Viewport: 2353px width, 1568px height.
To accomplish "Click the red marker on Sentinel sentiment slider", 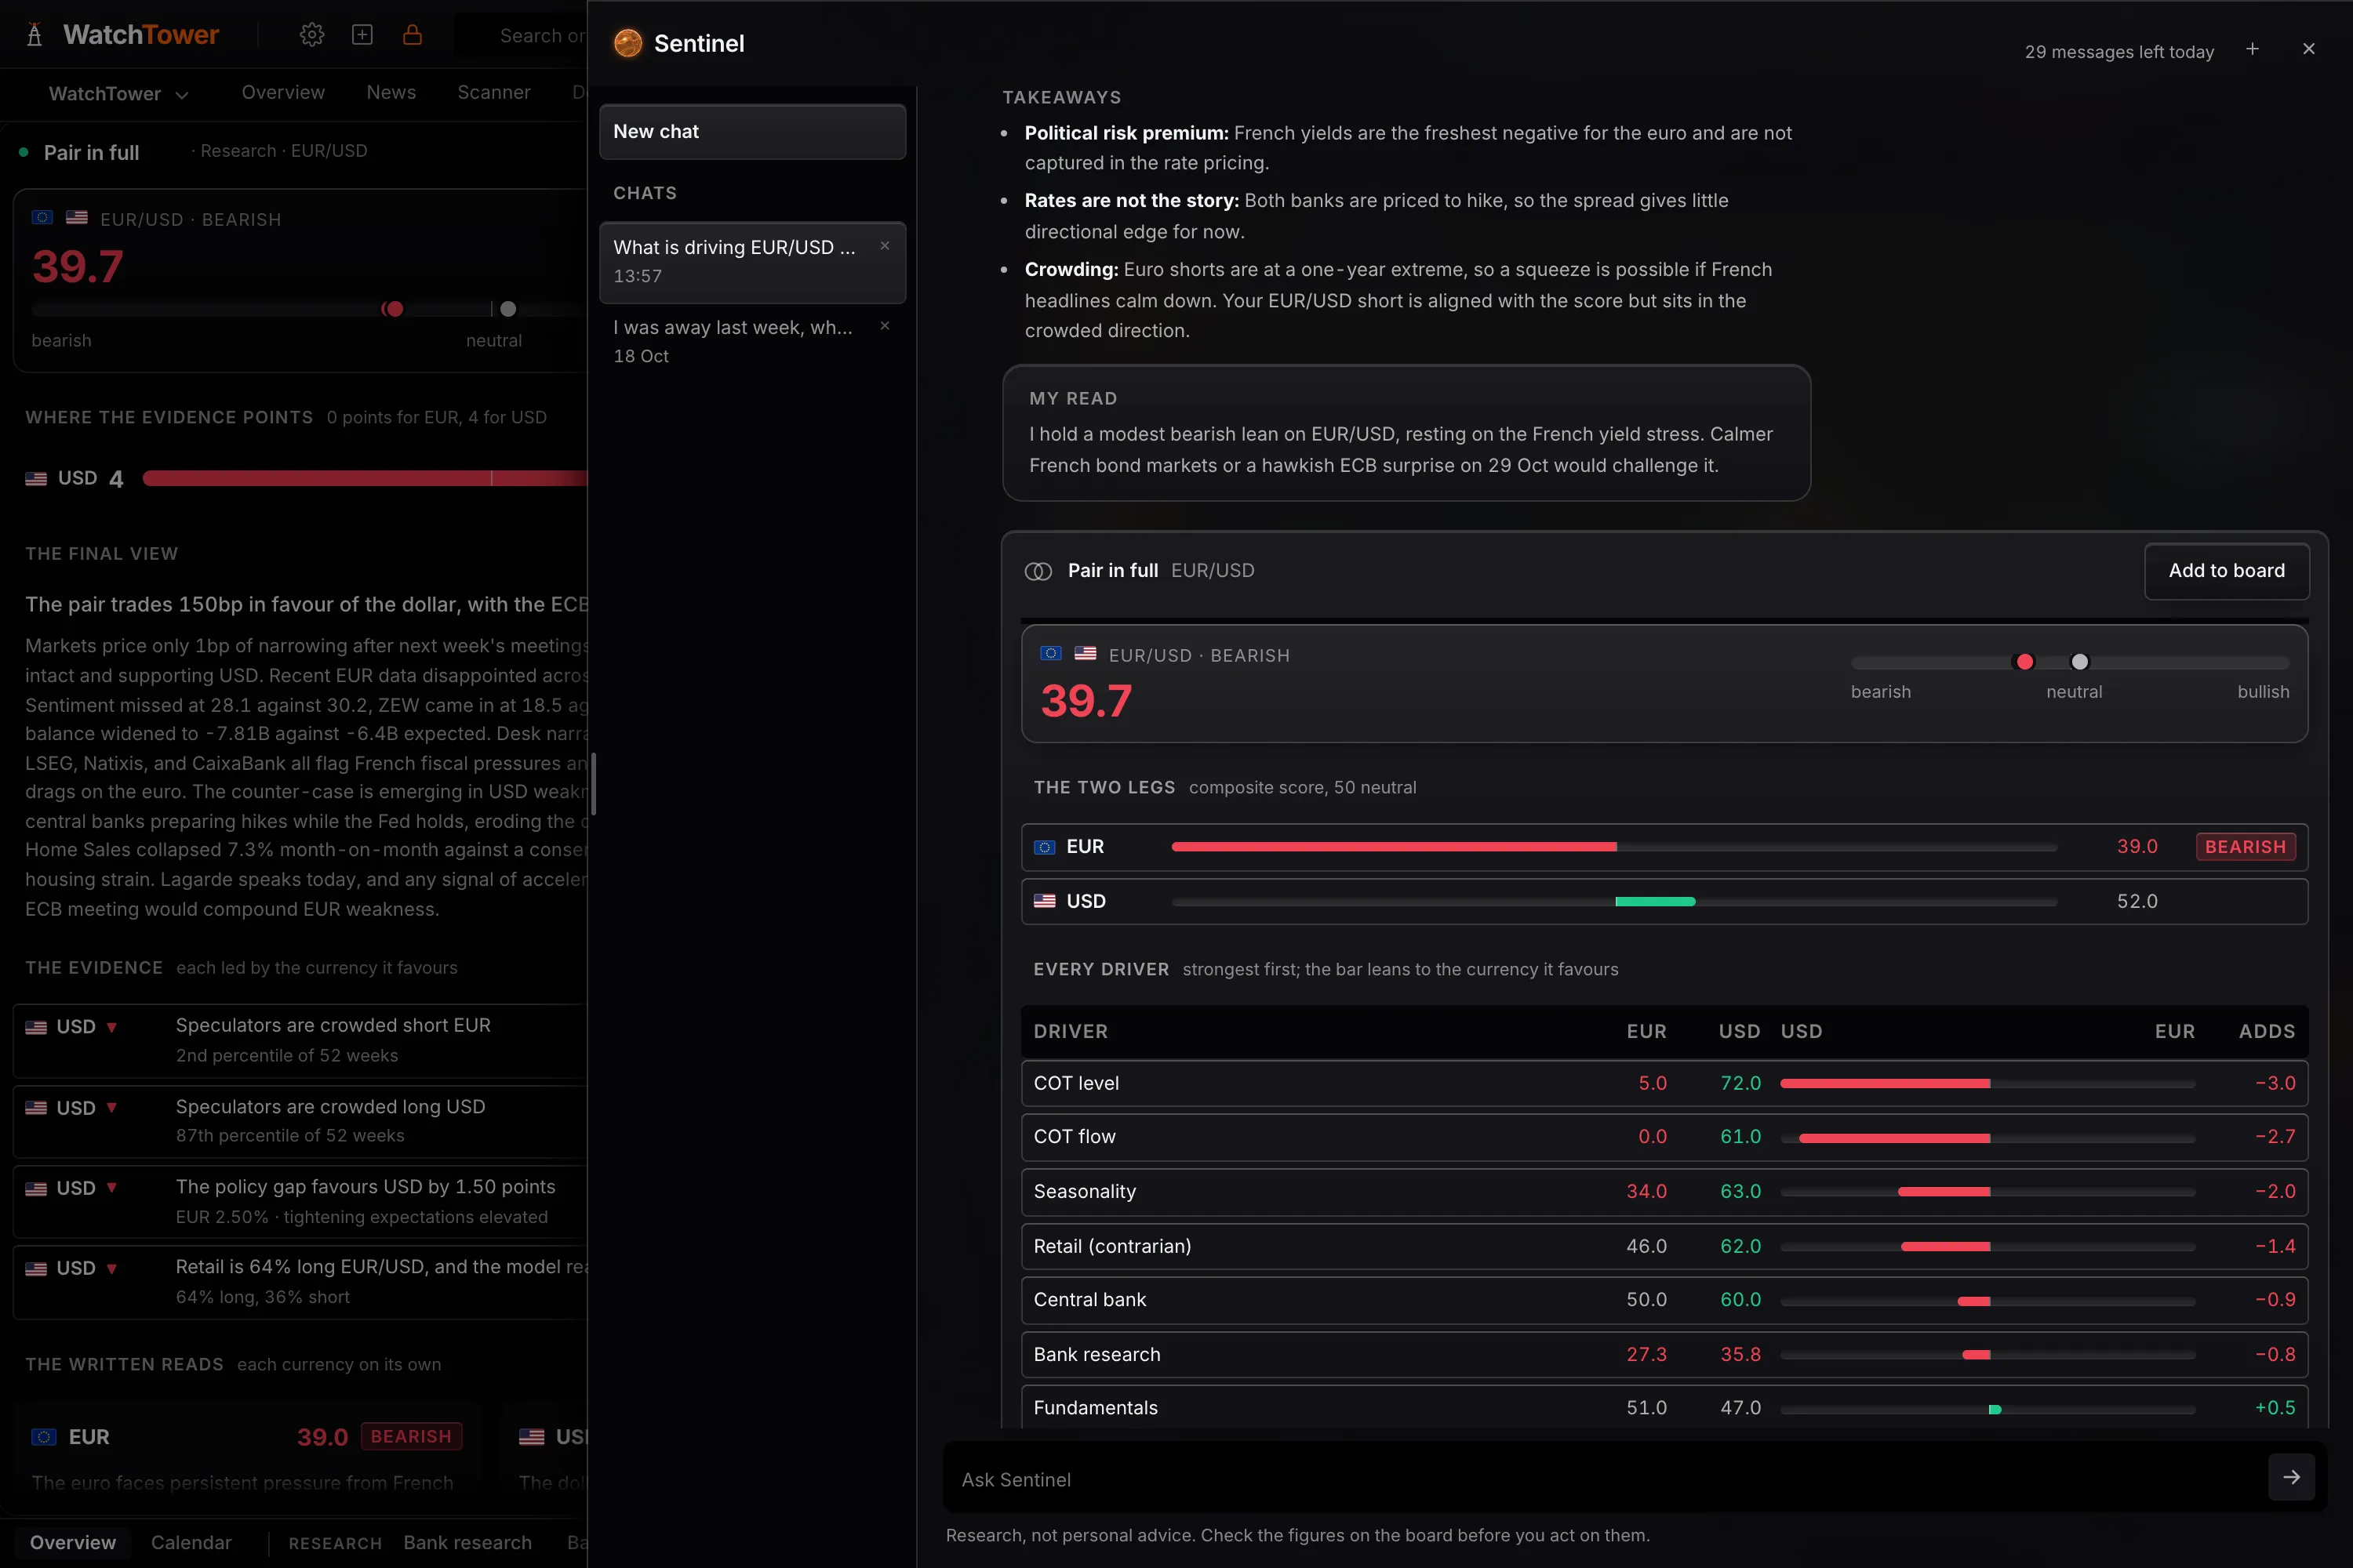I will click(x=2025, y=662).
